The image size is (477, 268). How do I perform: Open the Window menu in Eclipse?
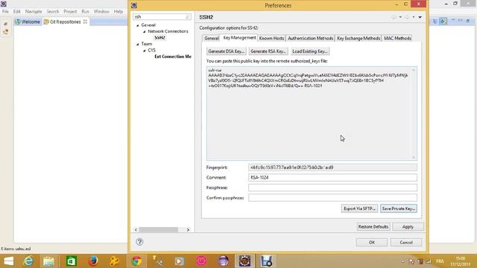[101, 12]
